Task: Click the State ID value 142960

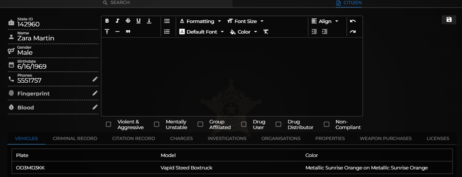Action: 28,24
